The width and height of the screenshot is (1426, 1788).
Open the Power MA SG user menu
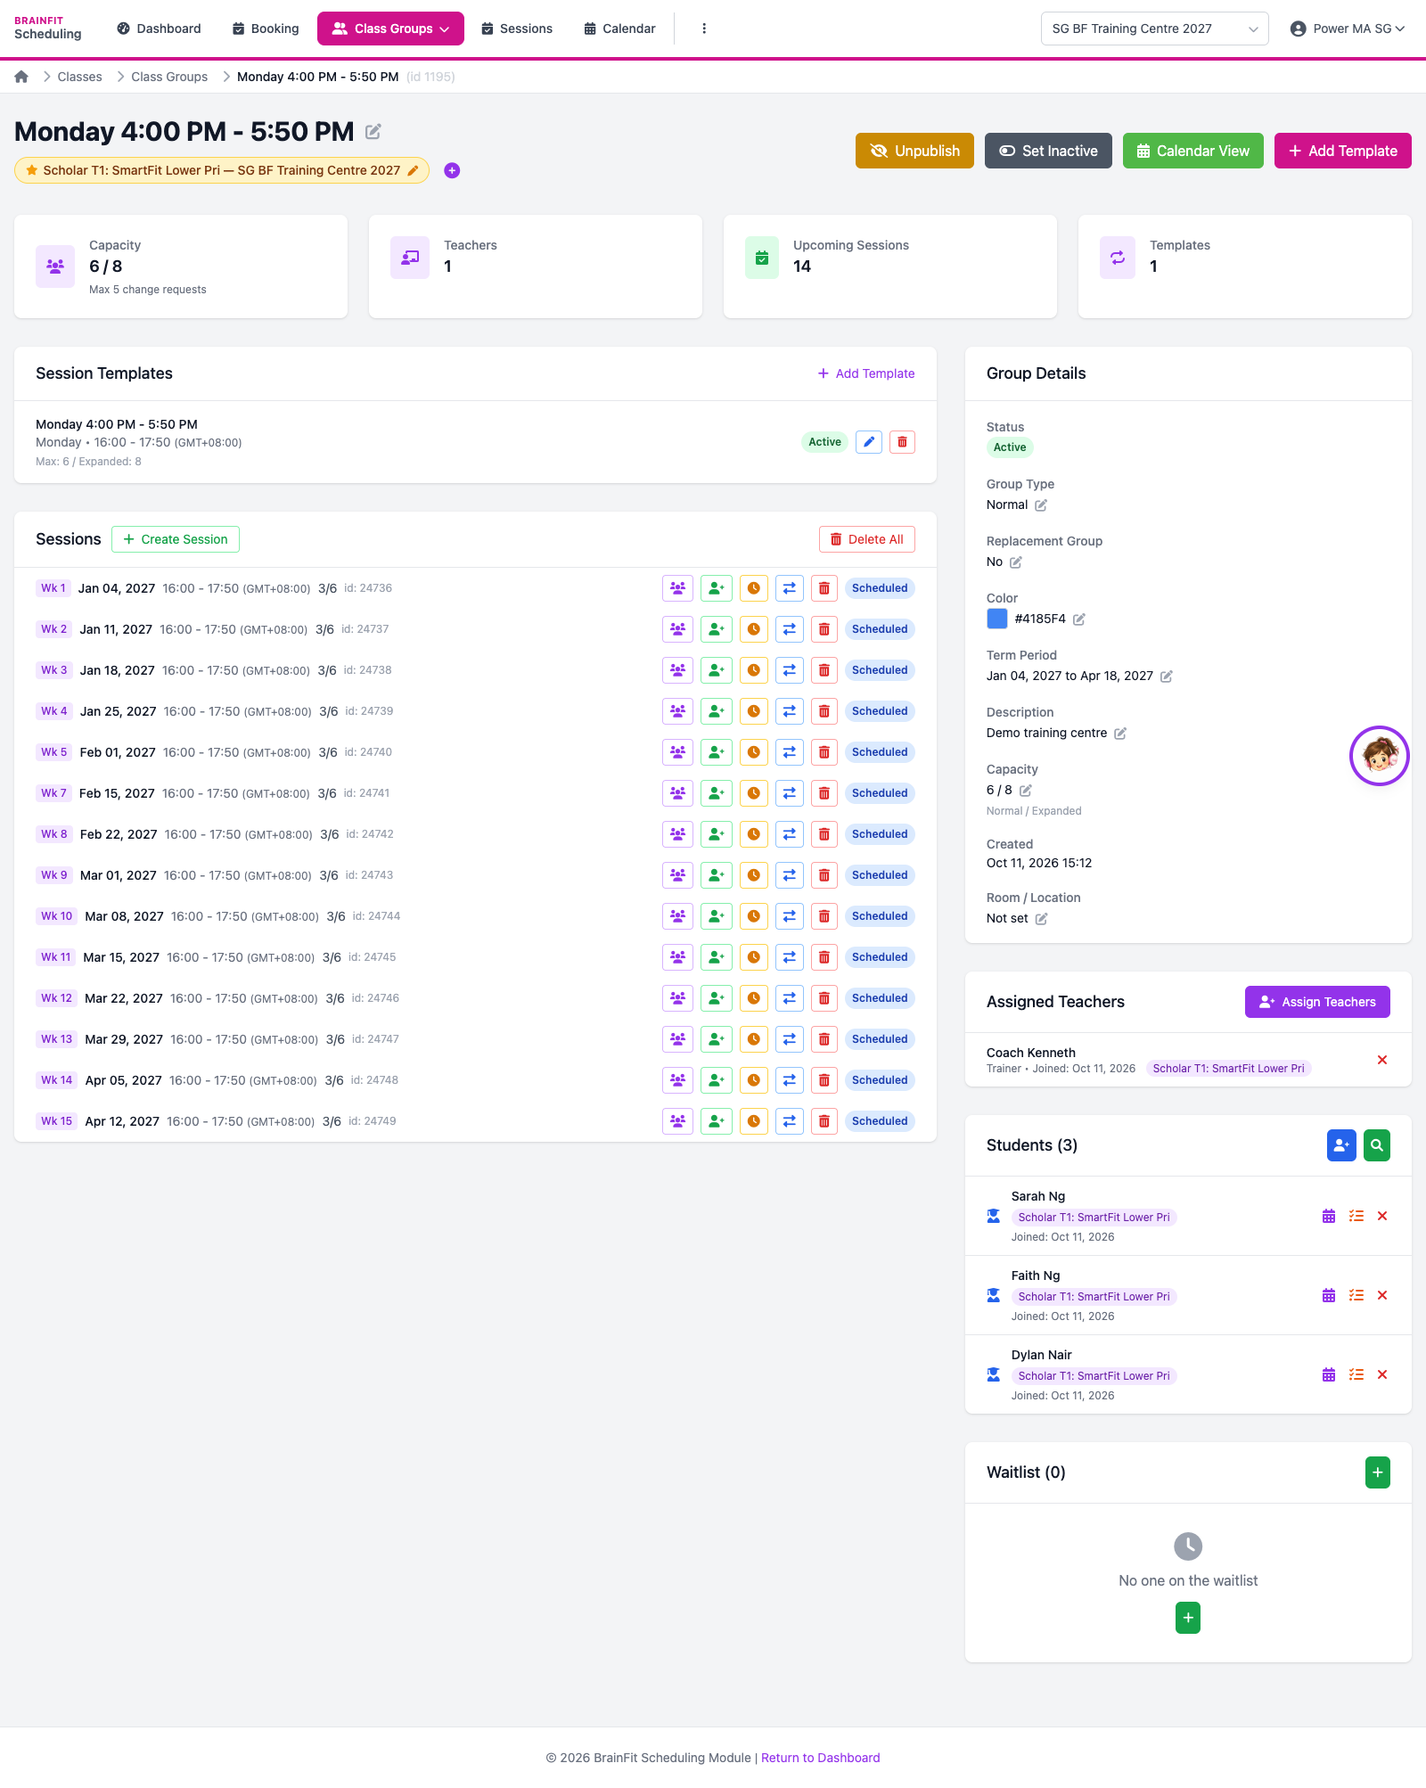coord(1347,29)
